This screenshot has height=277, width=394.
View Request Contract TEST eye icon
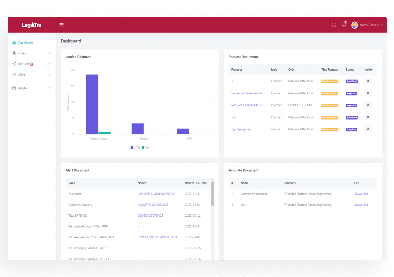pos(368,105)
